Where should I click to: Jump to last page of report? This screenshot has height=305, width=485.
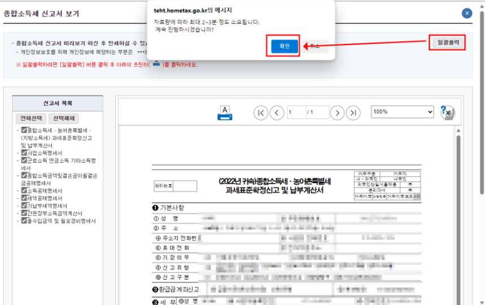coord(353,113)
